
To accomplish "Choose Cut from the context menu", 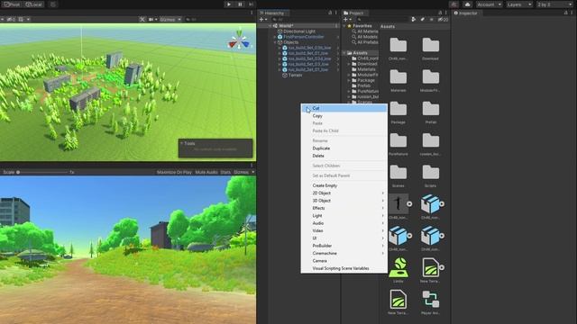I will point(344,108).
